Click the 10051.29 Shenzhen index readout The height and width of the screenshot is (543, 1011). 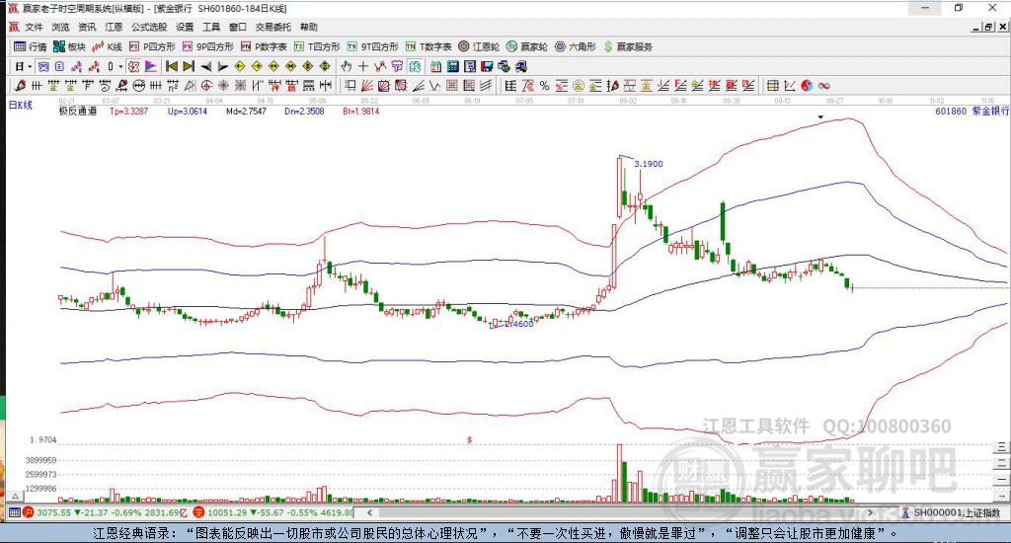point(228,512)
